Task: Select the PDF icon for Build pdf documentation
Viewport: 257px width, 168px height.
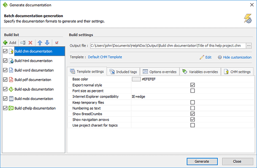Action: click(x=11, y=80)
